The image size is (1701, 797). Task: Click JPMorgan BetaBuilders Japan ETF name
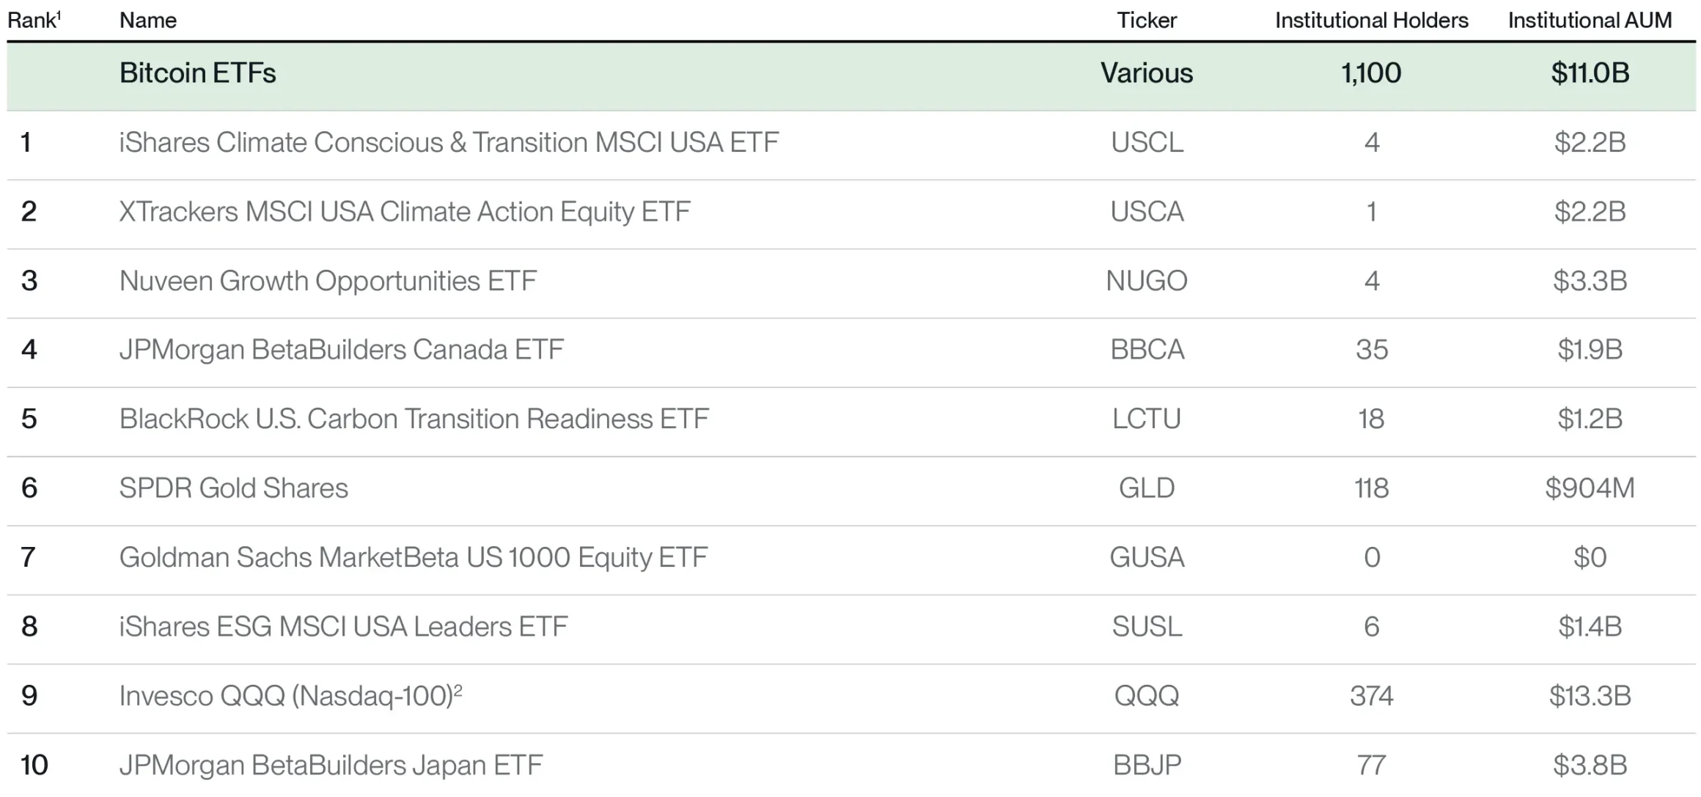click(331, 765)
